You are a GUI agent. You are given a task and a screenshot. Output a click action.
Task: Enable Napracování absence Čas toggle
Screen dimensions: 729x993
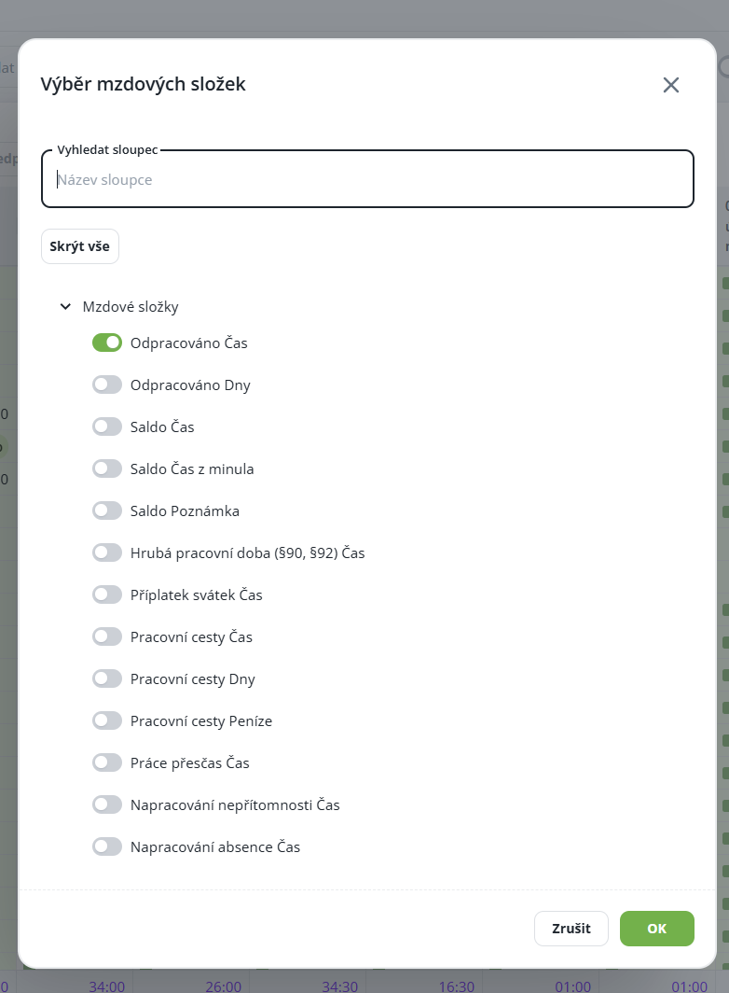click(x=107, y=846)
